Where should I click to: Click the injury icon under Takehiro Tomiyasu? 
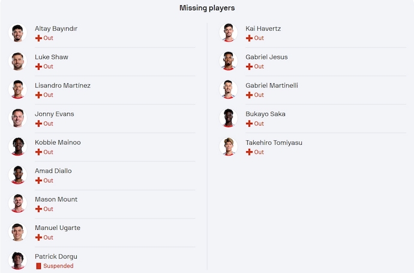tap(249, 152)
